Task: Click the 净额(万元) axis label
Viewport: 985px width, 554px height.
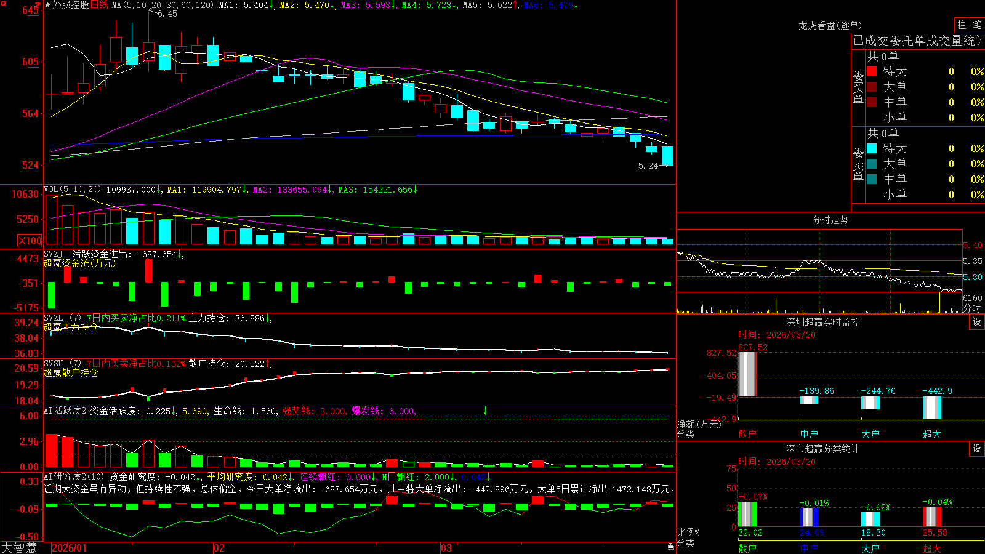Action: pos(699,424)
